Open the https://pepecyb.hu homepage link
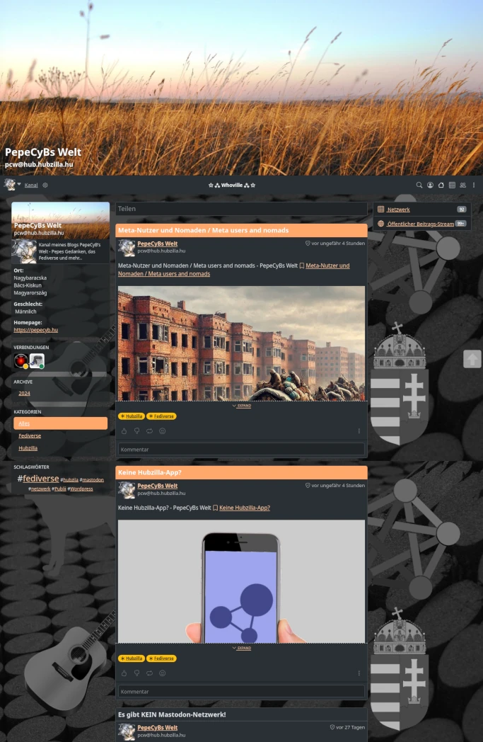483x742 pixels. pyautogui.click(x=35, y=330)
